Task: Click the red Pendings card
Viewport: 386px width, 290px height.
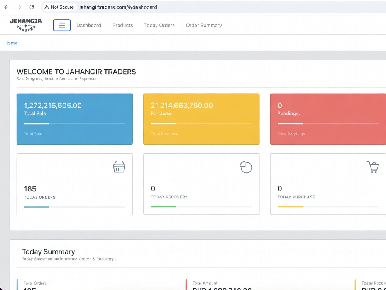Action: (328, 119)
